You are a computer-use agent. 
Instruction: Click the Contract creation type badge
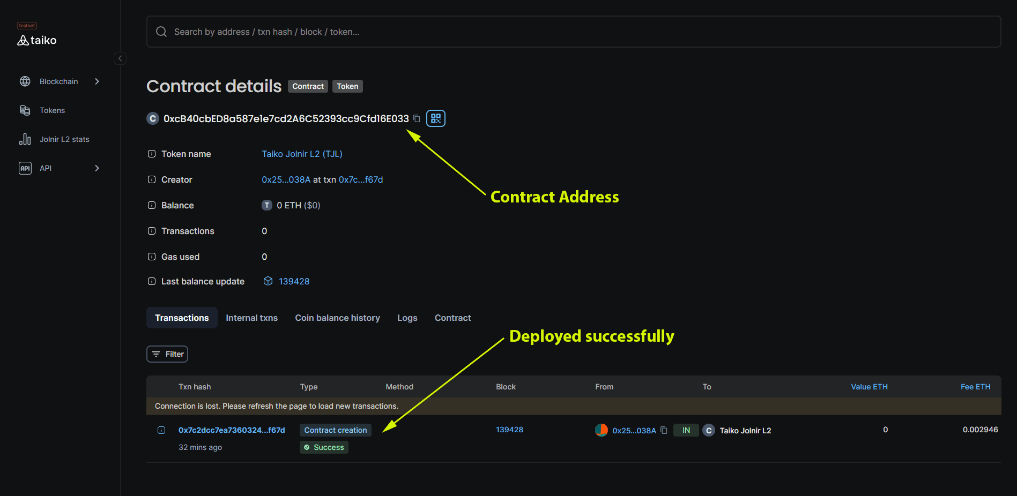336,430
